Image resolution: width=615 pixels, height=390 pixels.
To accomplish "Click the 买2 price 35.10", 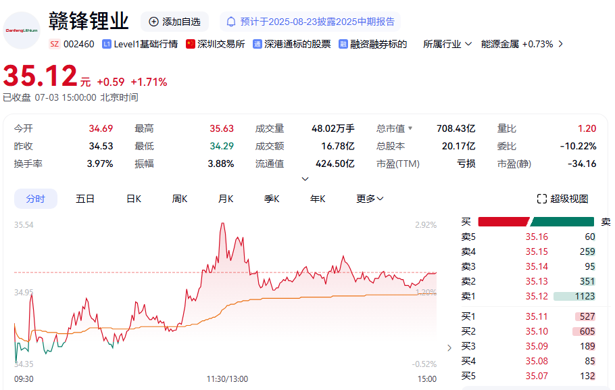I will [537, 331].
